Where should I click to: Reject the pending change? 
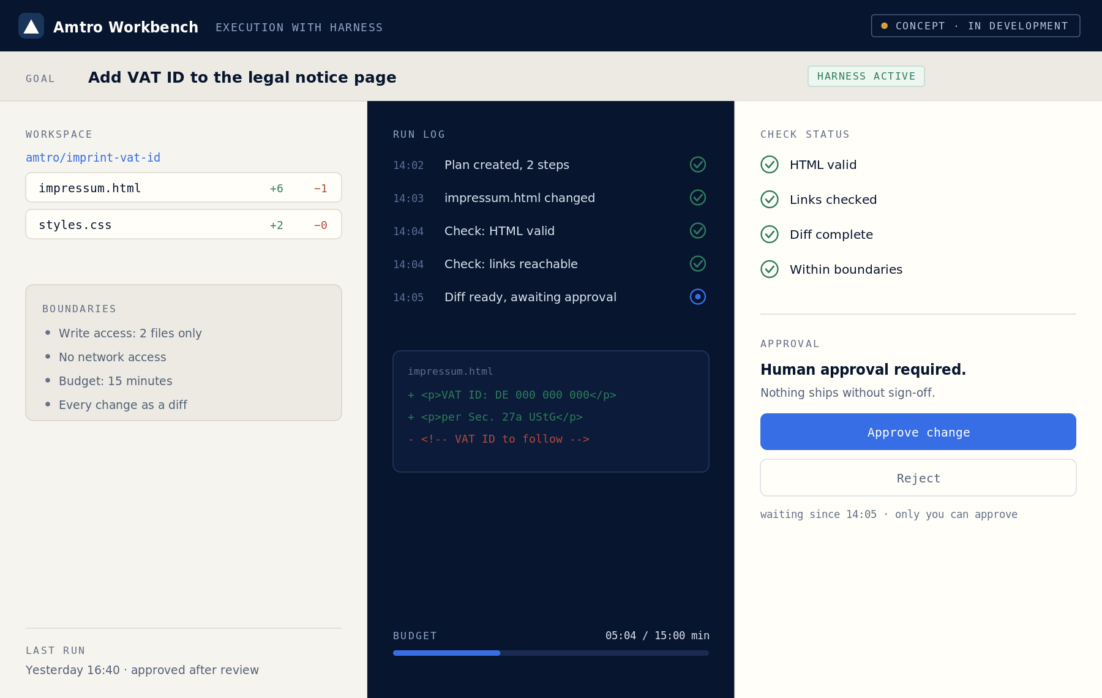[918, 478]
